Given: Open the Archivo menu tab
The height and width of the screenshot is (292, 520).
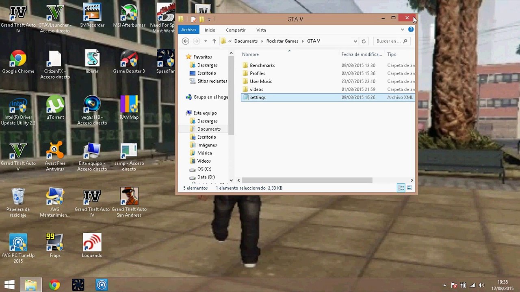Looking at the screenshot, I should click(188, 30).
